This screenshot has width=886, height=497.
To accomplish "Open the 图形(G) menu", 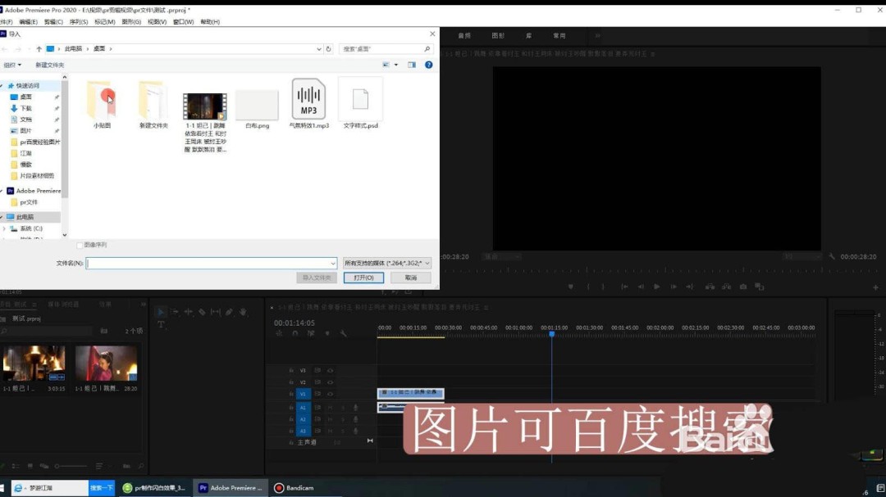I will click(x=131, y=22).
